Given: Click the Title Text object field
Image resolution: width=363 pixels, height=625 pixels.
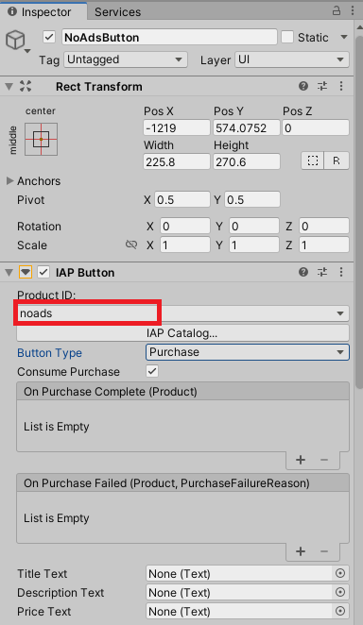Looking at the screenshot, I should coord(239,574).
